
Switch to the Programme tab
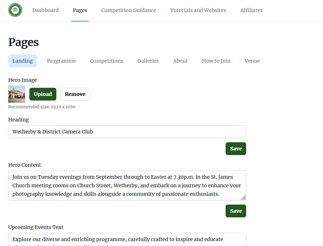click(x=61, y=61)
